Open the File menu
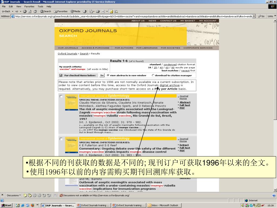 [4, 6]
